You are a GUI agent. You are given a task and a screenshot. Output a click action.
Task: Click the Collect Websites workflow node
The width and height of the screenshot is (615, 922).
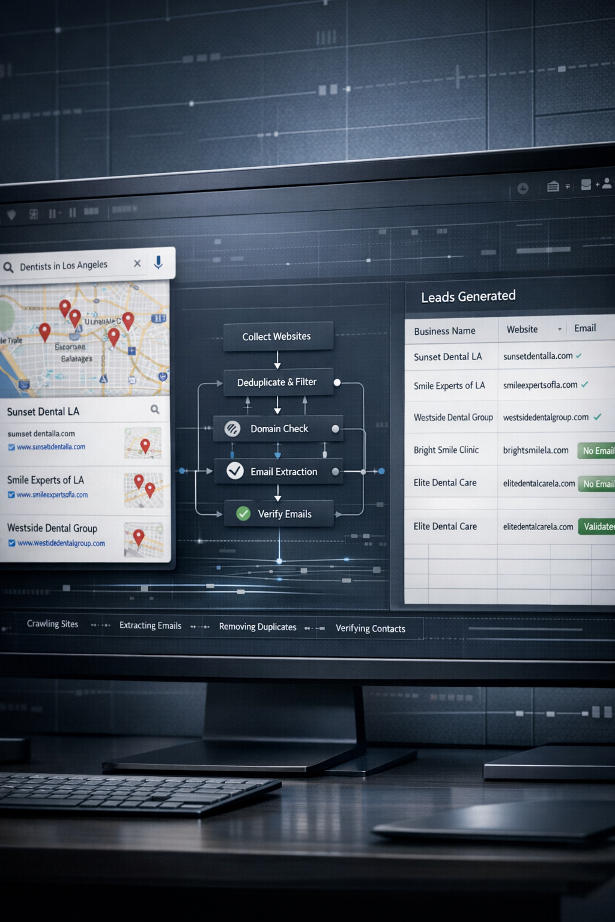point(277,336)
